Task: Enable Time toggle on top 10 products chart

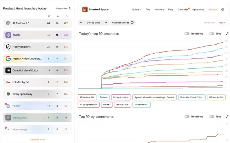Action: [211, 34]
